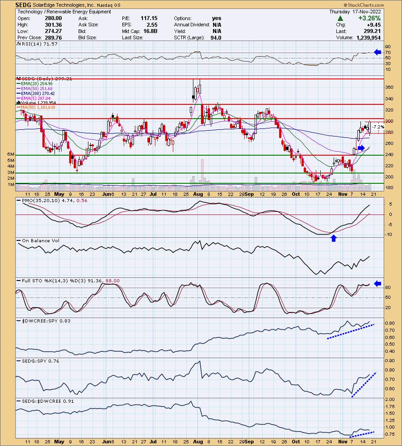Viewport: 402px width, 446px height.
Task: Click the Annual Dividend N/A value
Action: 217,25
